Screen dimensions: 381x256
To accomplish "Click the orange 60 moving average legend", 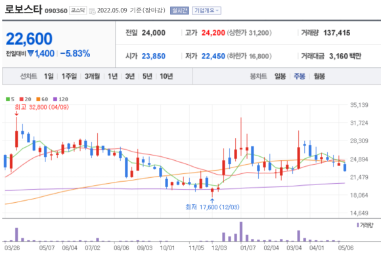I will pyautogui.click(x=42, y=99).
